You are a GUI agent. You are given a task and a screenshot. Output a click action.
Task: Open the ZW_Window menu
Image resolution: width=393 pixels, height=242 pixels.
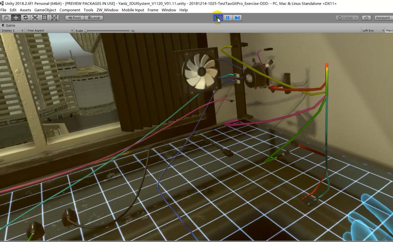click(107, 10)
